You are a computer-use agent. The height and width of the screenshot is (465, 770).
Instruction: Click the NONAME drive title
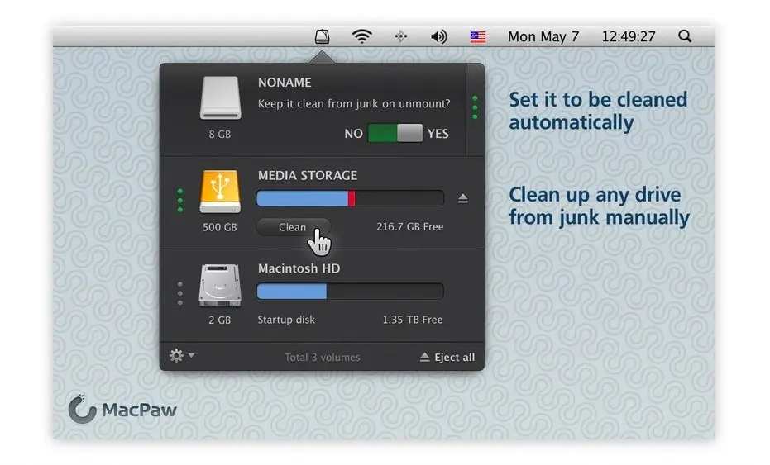(285, 83)
